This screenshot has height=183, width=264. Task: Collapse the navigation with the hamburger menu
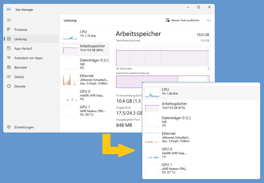(9, 20)
